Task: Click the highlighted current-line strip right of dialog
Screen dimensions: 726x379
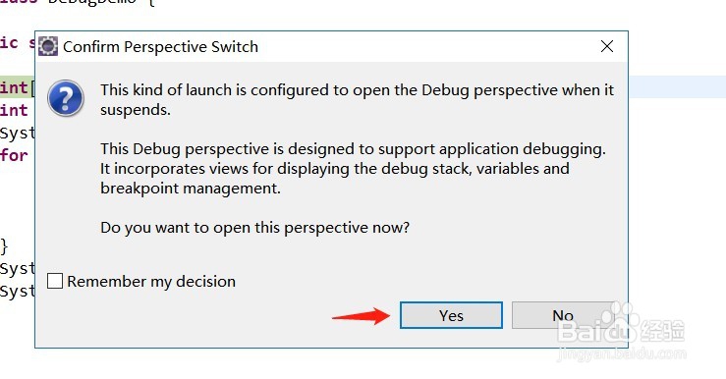Action: [x=677, y=87]
